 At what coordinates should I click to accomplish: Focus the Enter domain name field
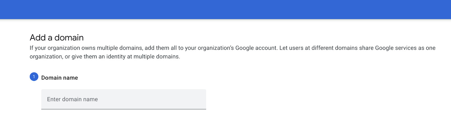pos(123,99)
